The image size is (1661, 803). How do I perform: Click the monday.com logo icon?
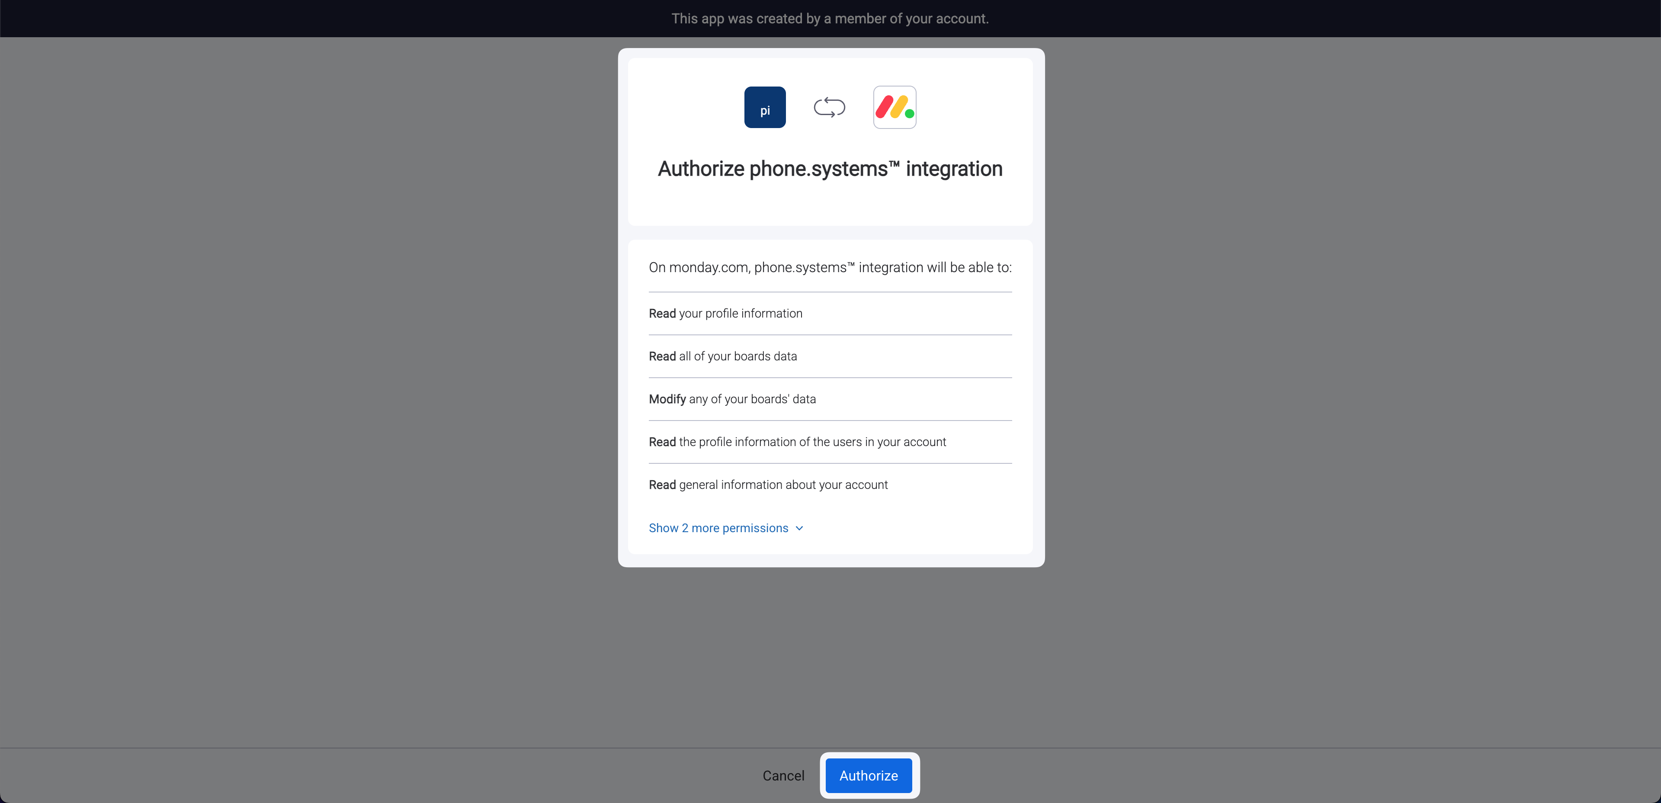tap(895, 107)
